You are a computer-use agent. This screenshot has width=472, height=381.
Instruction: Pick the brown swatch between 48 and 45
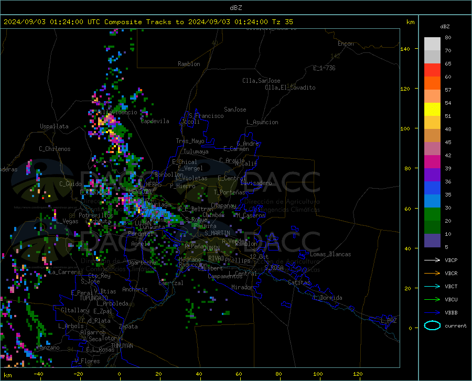(432, 136)
